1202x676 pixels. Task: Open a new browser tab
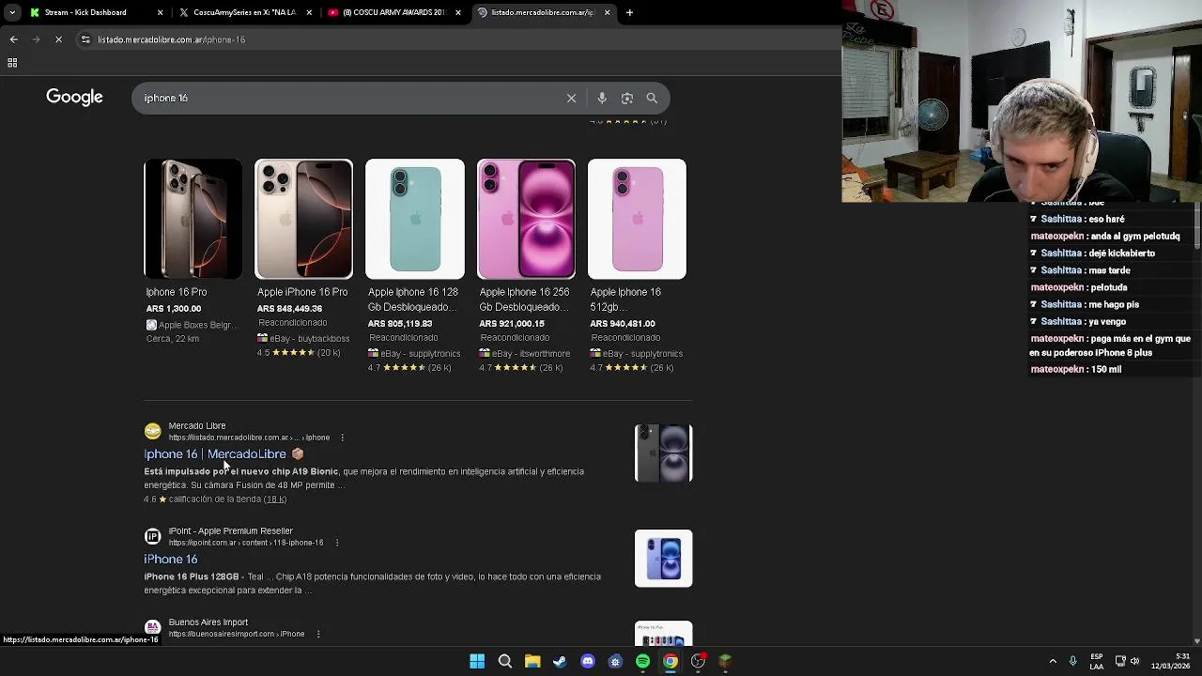pos(629,12)
